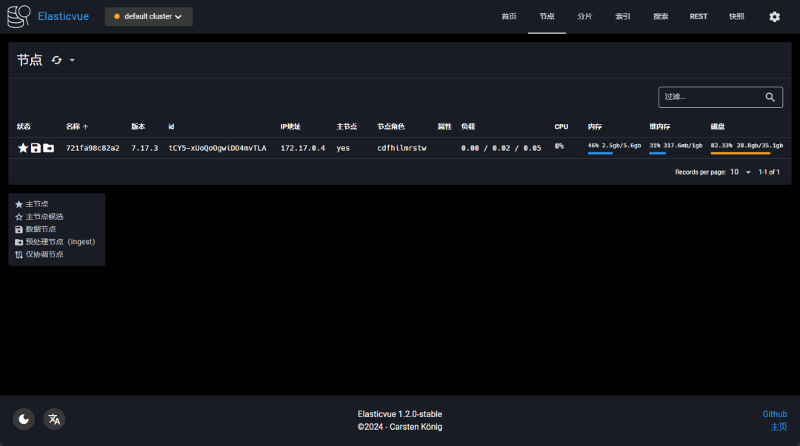Expand the arrow beside reload icon
This screenshot has height=446, width=800.
[72, 60]
